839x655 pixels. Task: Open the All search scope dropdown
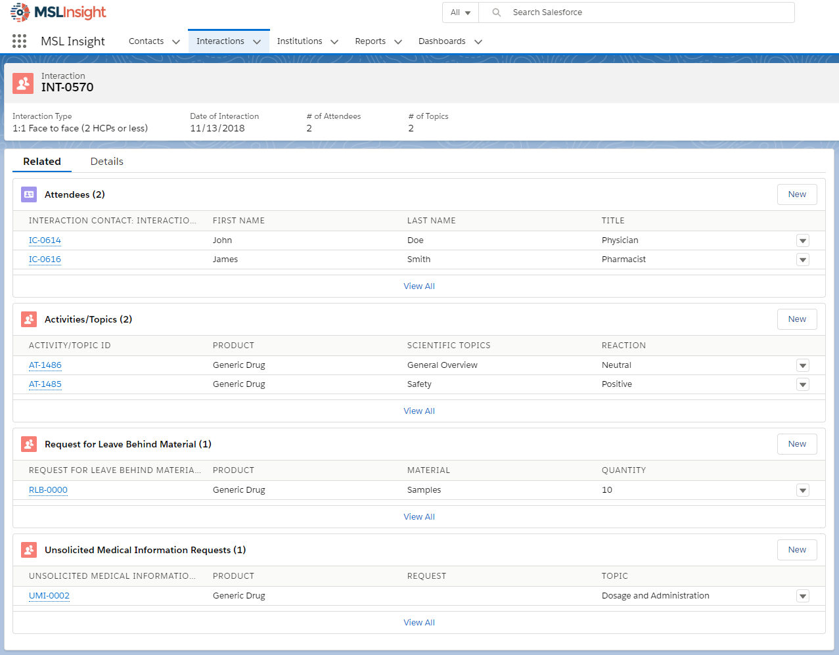pos(461,12)
